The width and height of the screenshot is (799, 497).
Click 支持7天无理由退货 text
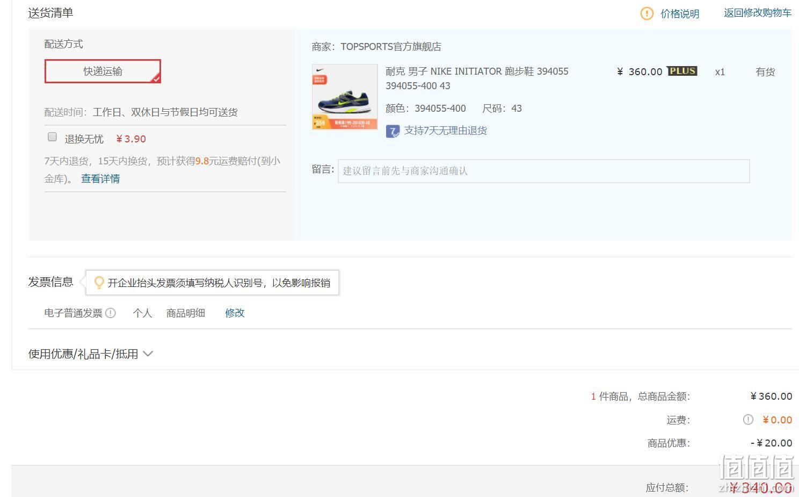click(446, 131)
